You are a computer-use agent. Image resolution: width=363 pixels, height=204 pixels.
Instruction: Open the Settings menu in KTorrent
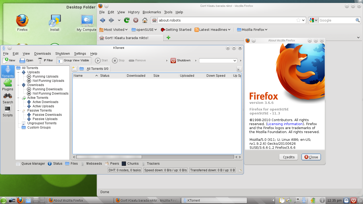click(80, 53)
